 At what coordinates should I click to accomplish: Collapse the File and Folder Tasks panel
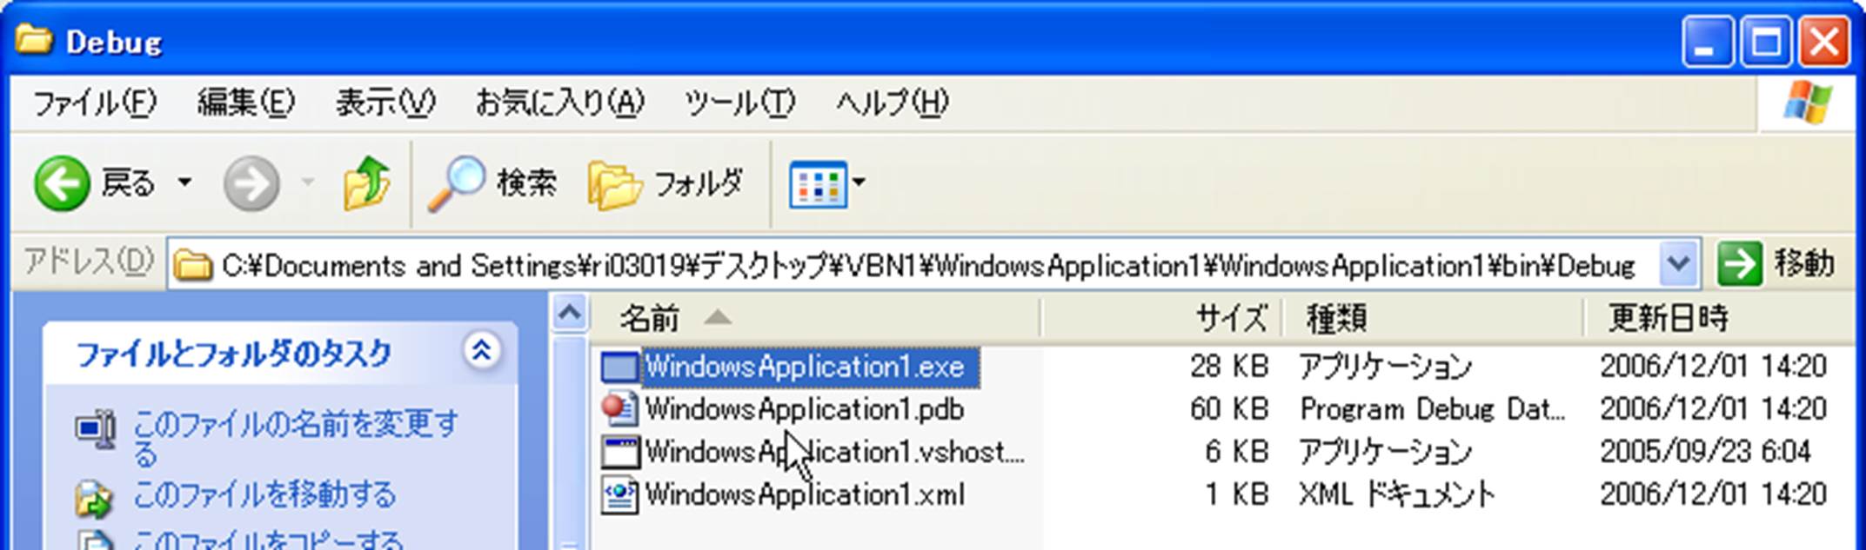pos(481,351)
